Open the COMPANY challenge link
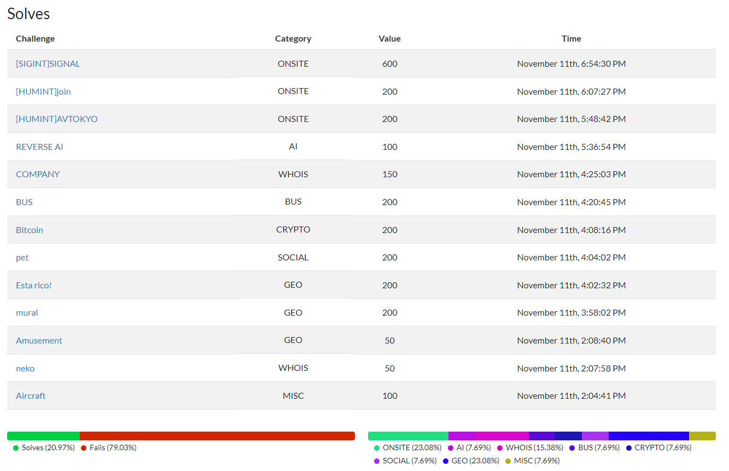The image size is (729, 471). tap(38, 174)
